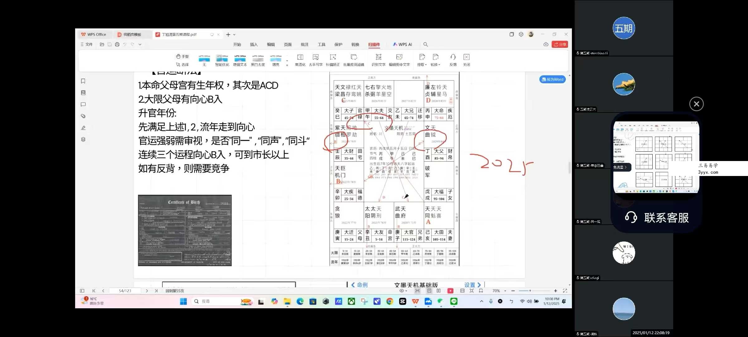The height and width of the screenshot is (337, 748).
Task: Go to next page arrow
Action: pyautogui.click(x=147, y=291)
